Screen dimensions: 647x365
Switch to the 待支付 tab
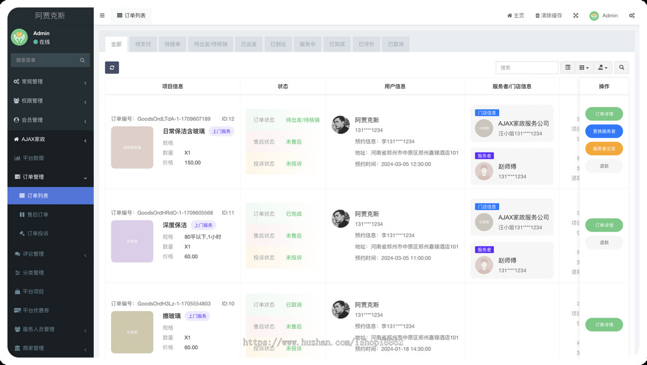pos(142,44)
